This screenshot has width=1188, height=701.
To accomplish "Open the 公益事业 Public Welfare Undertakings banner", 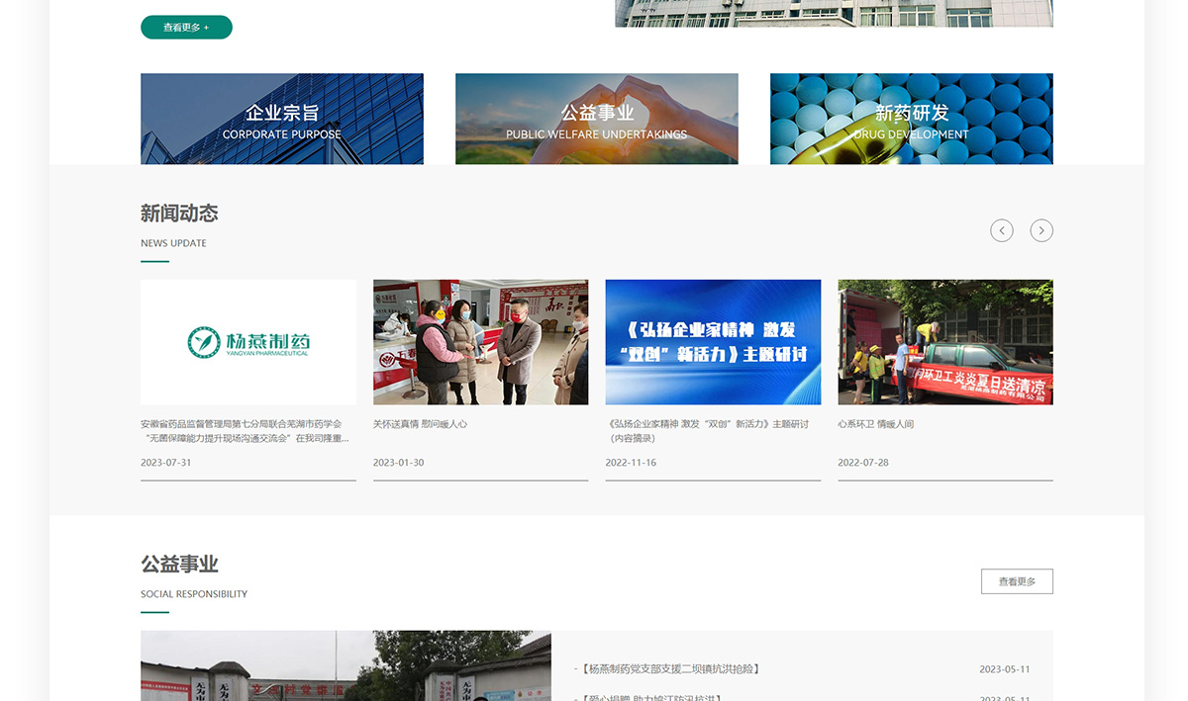I will 597,119.
